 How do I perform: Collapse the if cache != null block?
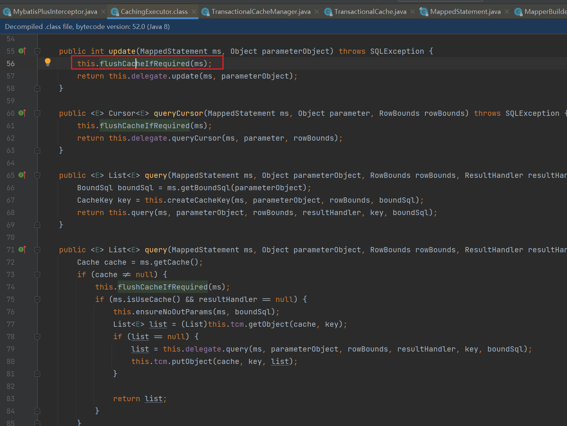coord(37,275)
